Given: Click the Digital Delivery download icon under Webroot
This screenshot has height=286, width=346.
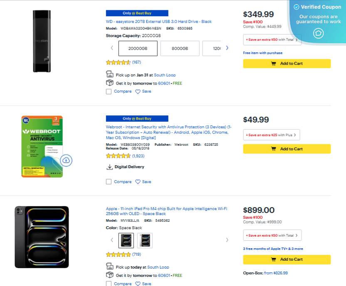Looking at the screenshot, I should pyautogui.click(x=109, y=166).
